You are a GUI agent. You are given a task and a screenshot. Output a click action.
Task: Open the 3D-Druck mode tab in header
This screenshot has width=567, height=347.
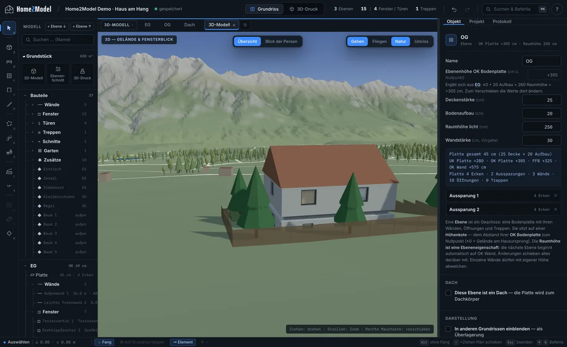(x=304, y=9)
